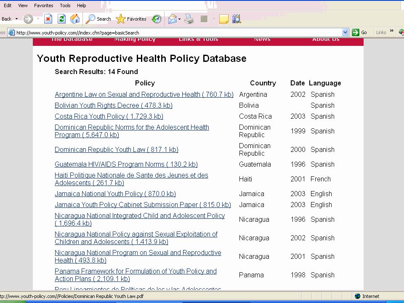404x303 pixels.
Task: Open the Mail button dropdown arrow
Action: 179,19
